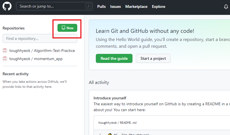Open toughhyeok / Algorithm-Test-Practice repository
230x135 pixels.
coord(42,51)
